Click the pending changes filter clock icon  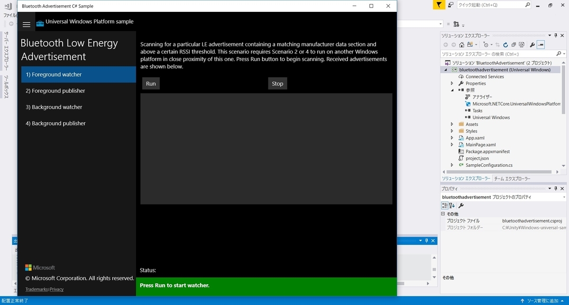point(485,45)
